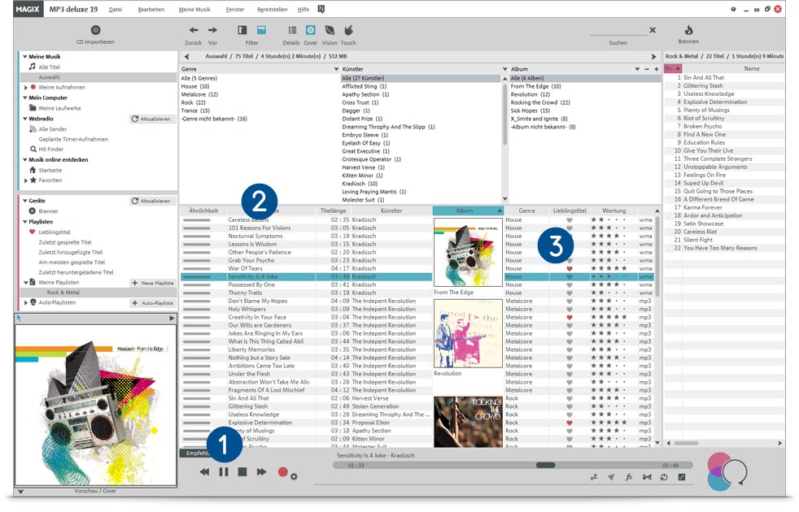Screen dimensions: 799x512
Task: Expand the Meine Aufnahmen node
Action: pyautogui.click(x=25, y=87)
